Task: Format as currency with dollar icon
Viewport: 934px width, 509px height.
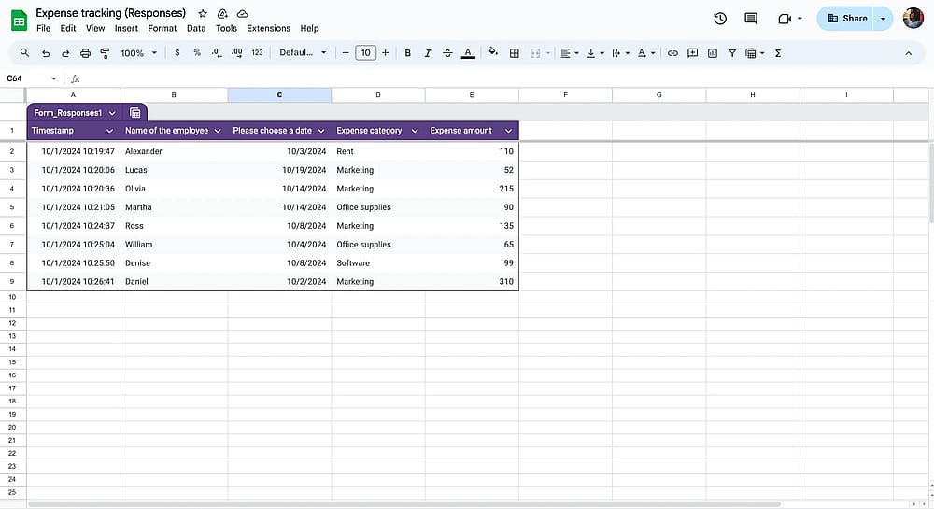Action: [177, 53]
